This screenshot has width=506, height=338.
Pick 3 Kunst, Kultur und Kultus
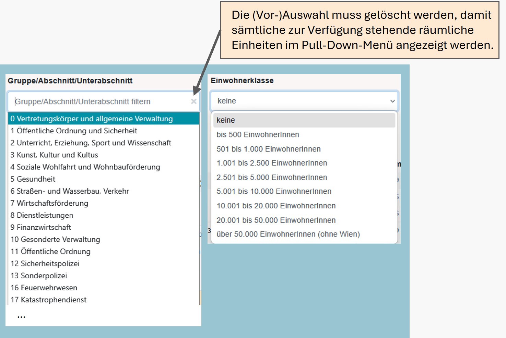pyautogui.click(x=54, y=155)
